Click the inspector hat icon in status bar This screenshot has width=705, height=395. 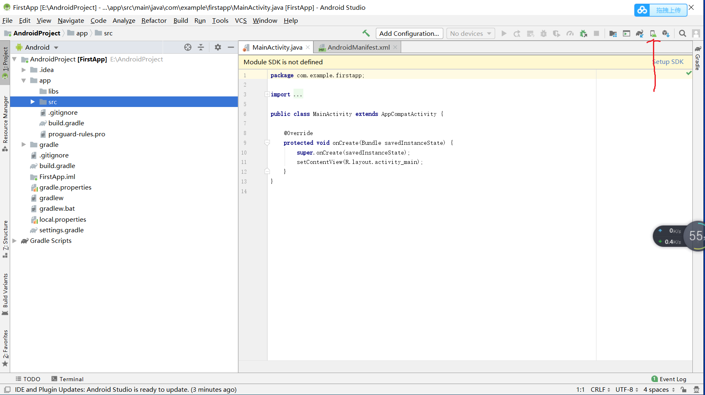click(696, 390)
